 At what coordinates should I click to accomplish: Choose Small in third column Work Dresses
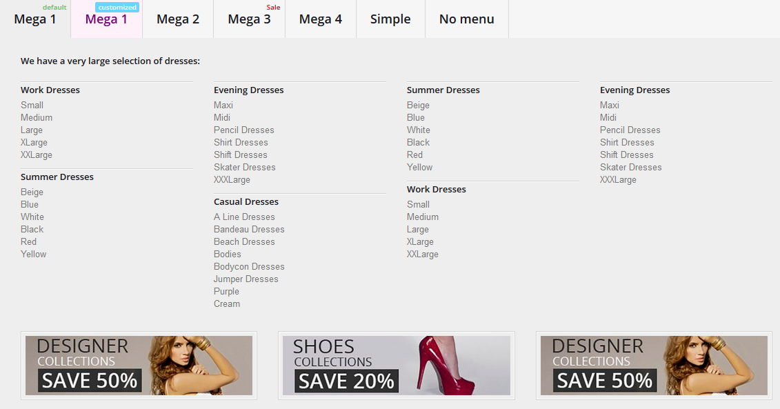(x=418, y=204)
